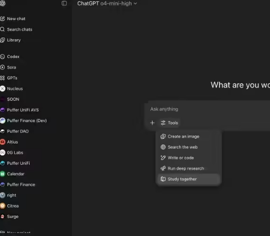Click the 0G Labs avatar icon
This screenshot has width=270, height=236.
click(x=2, y=153)
